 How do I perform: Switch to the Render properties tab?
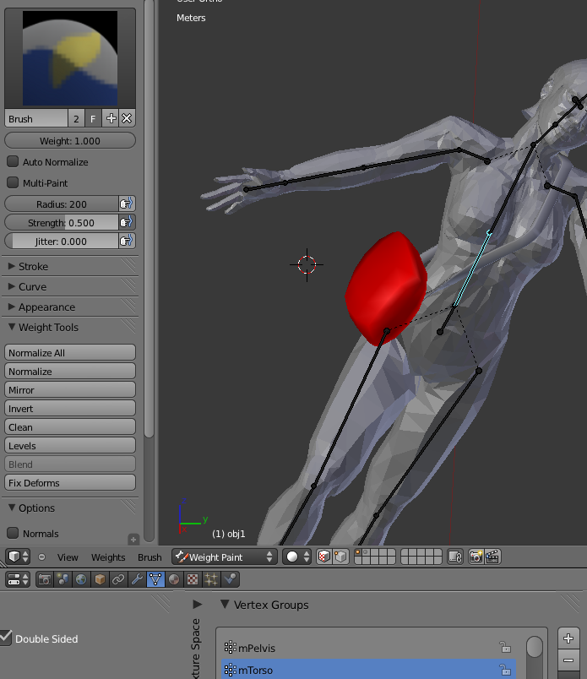tap(44, 579)
